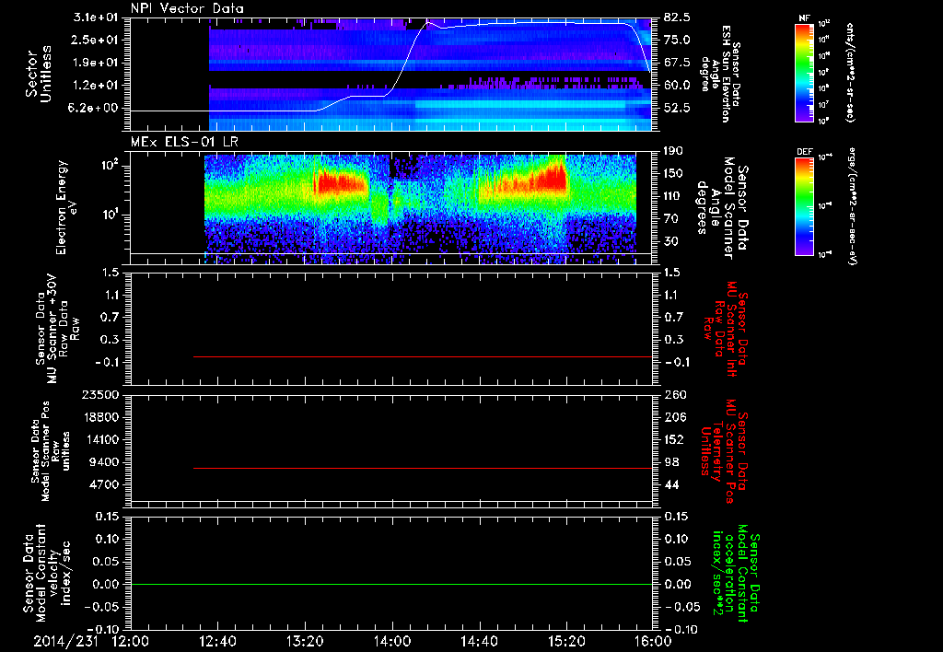Click the 98 telemetry tick label
The width and height of the screenshot is (943, 652).
pos(671,462)
